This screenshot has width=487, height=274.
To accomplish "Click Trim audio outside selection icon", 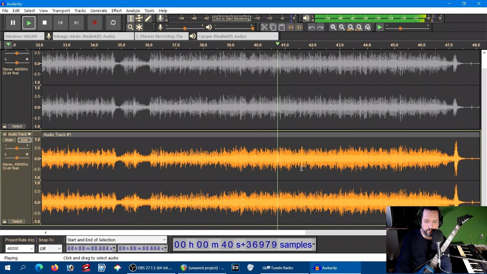I will [290, 27].
